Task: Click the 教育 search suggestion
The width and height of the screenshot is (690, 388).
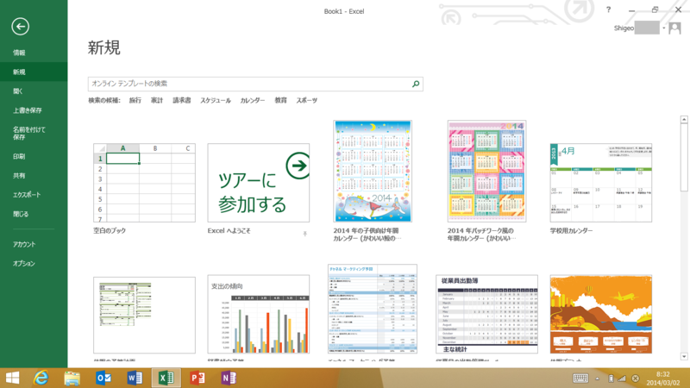Action: coord(281,100)
